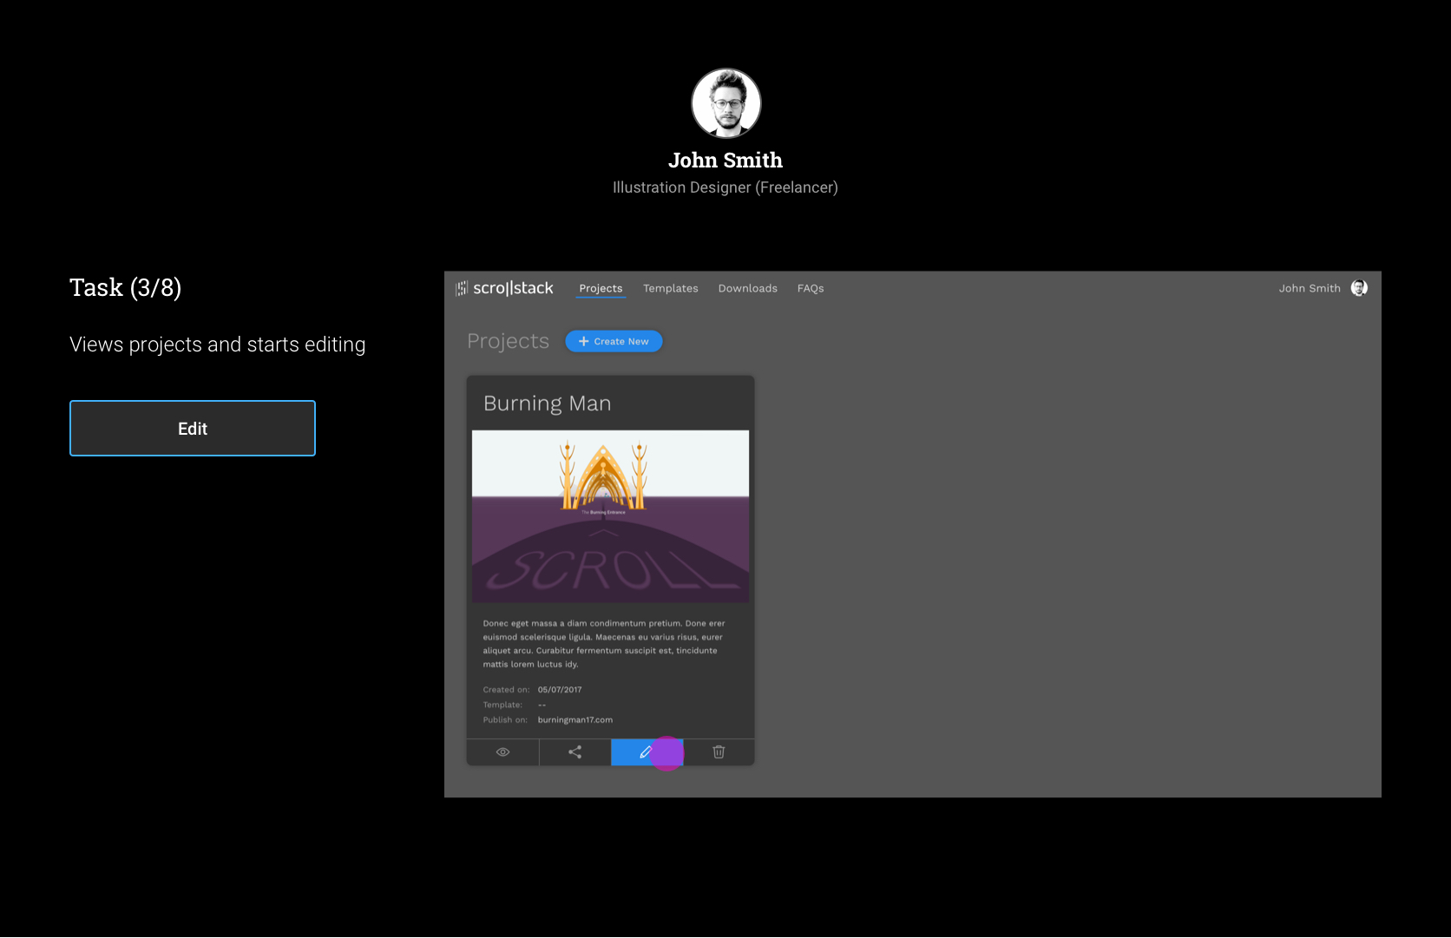Click the Edit task button
Image resolution: width=1451 pixels, height=938 pixels.
193,429
